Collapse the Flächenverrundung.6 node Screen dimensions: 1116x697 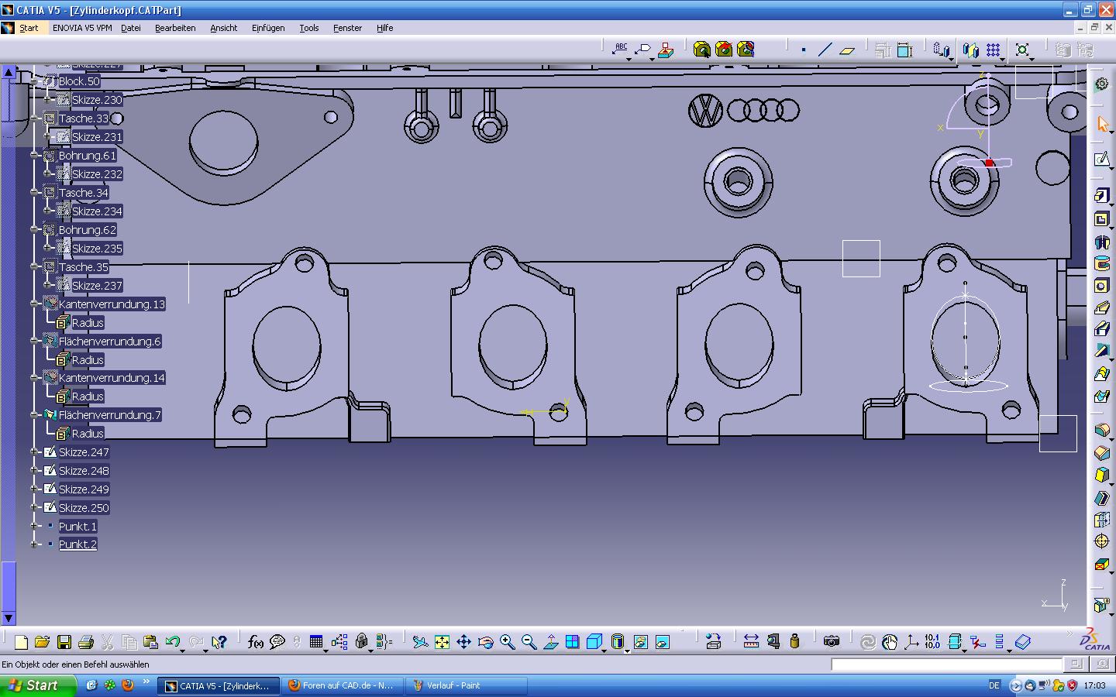tap(35, 341)
